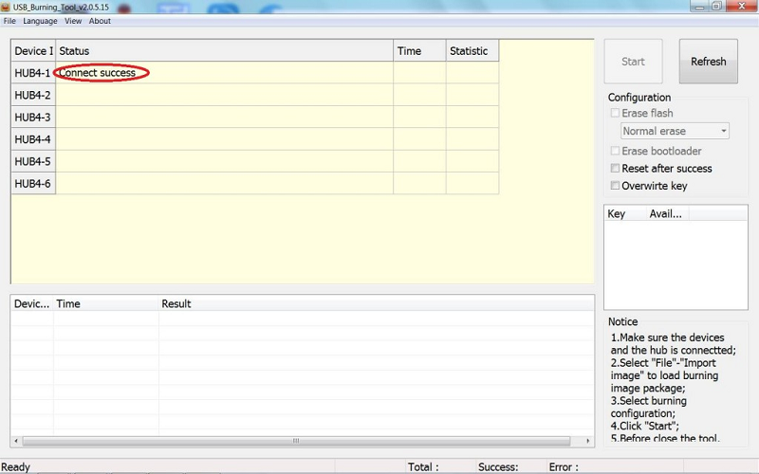Click the Status column header

point(224,51)
